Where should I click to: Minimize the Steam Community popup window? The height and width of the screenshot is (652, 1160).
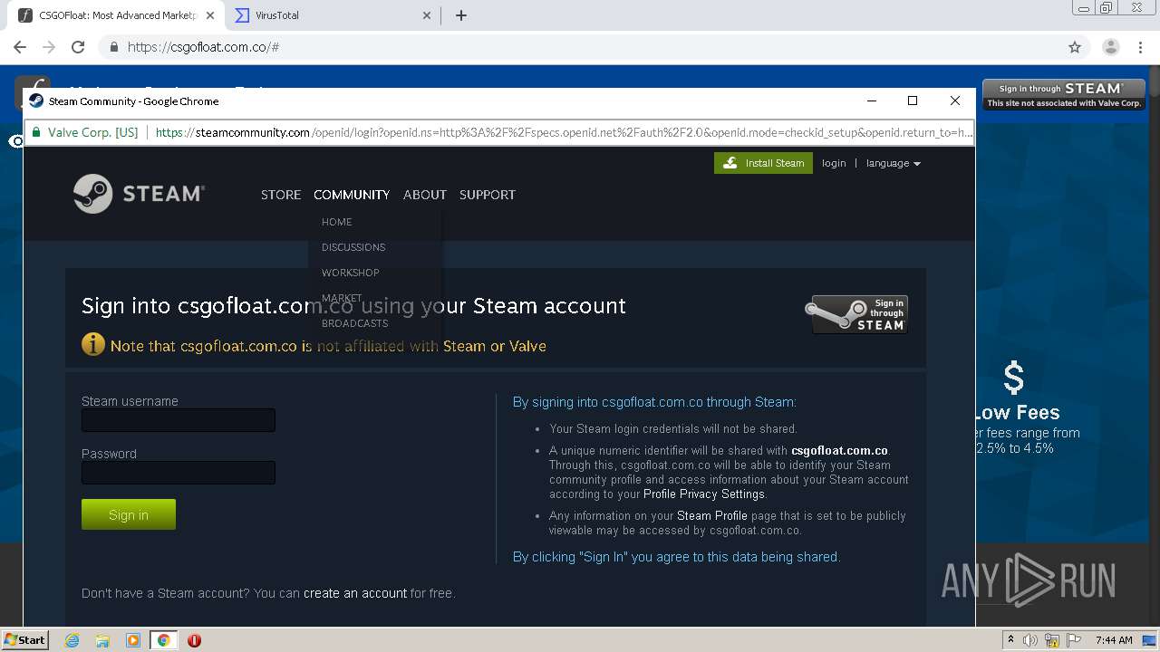tap(872, 101)
